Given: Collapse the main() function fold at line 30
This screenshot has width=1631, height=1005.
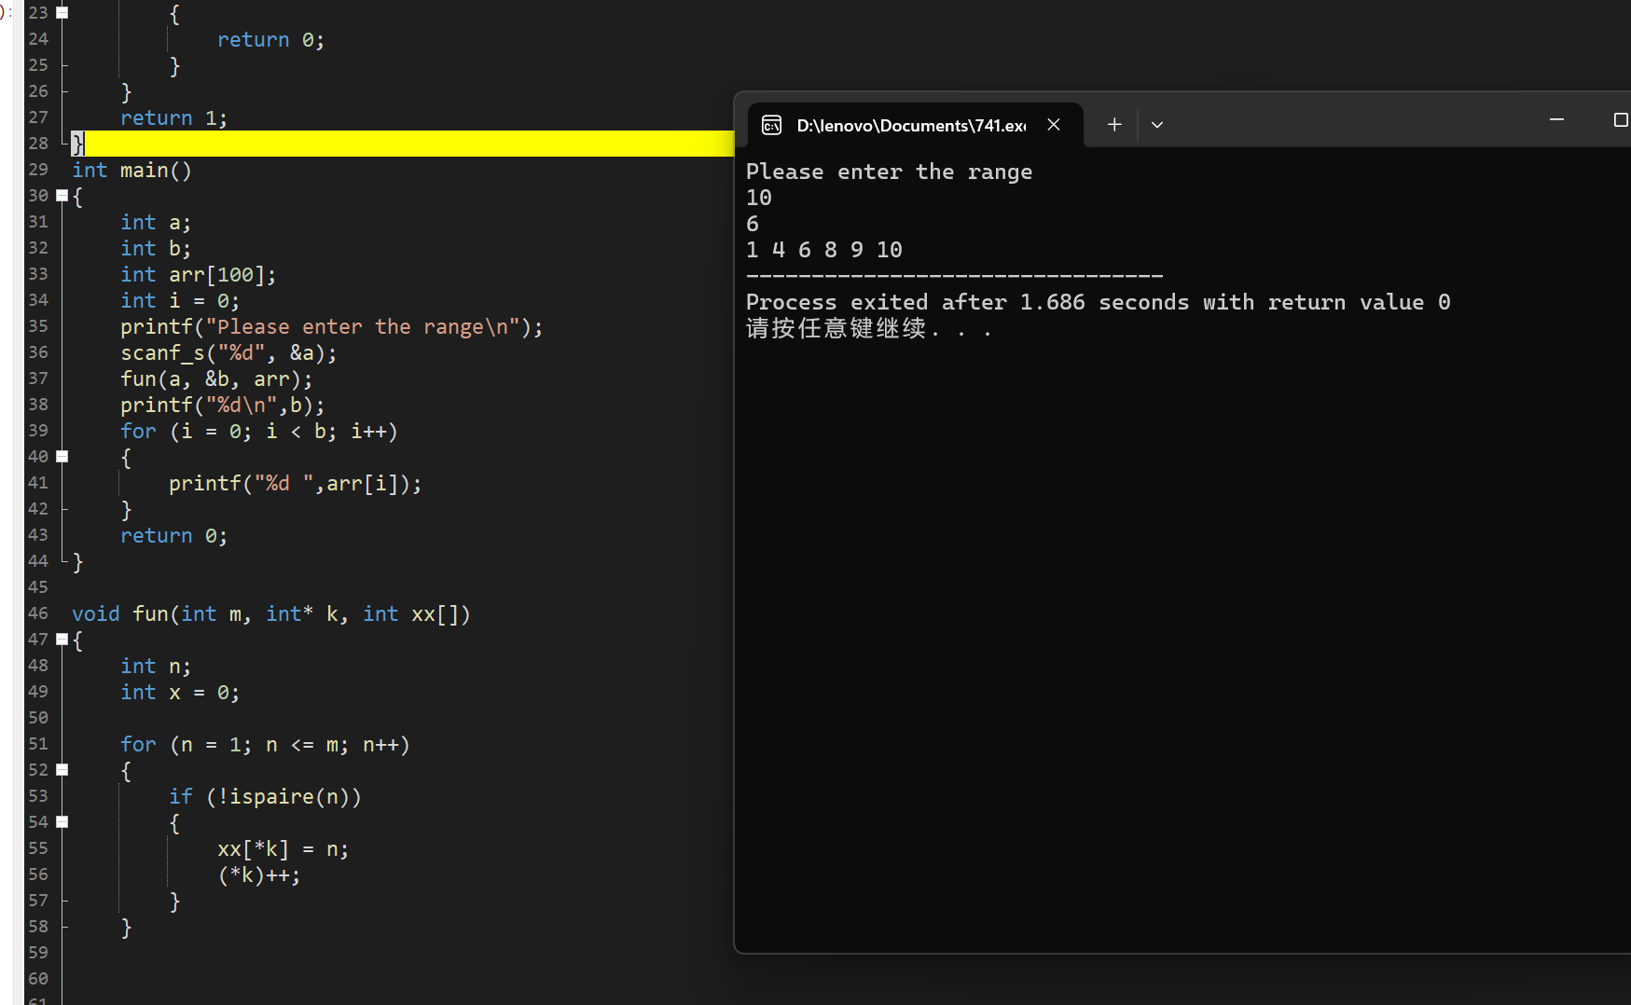Looking at the screenshot, I should pyautogui.click(x=62, y=196).
